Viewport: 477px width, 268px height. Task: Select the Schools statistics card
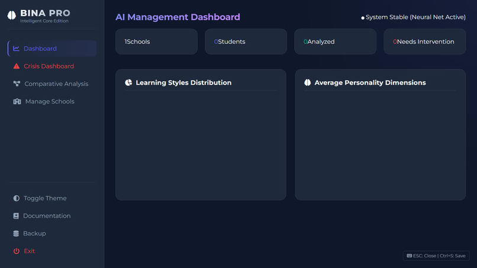pyautogui.click(x=156, y=41)
